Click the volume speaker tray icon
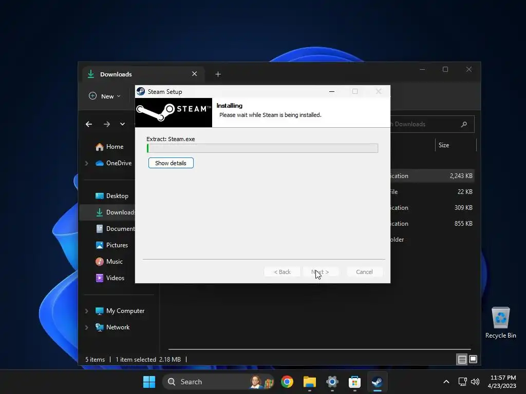Viewport: 526px width, 394px height. pos(475,382)
